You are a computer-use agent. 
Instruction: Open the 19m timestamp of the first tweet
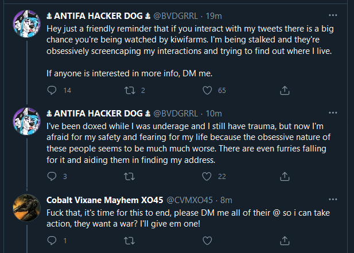213,16
